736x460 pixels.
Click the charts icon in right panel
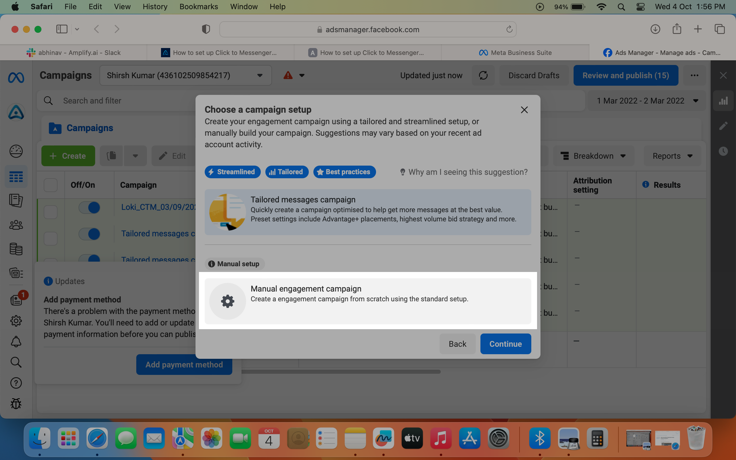point(723,101)
